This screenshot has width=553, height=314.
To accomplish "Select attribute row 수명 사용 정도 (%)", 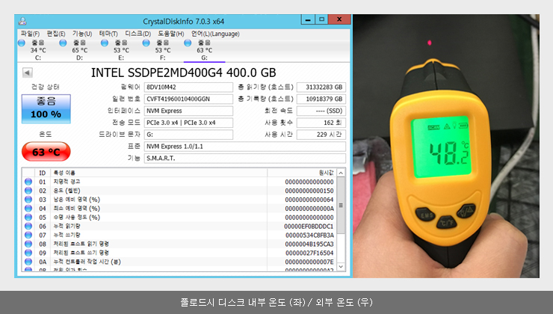I will (179, 218).
